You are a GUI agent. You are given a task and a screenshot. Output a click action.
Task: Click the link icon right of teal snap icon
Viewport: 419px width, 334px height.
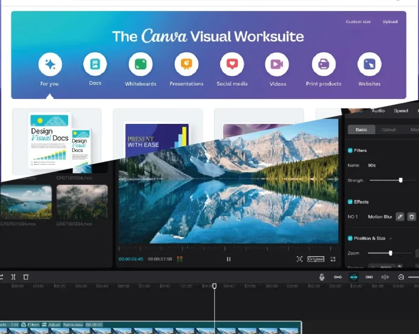coord(369,277)
